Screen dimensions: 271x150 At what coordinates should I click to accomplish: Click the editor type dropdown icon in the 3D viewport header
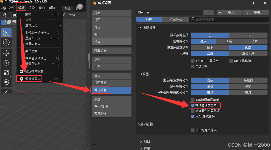pos(6,15)
